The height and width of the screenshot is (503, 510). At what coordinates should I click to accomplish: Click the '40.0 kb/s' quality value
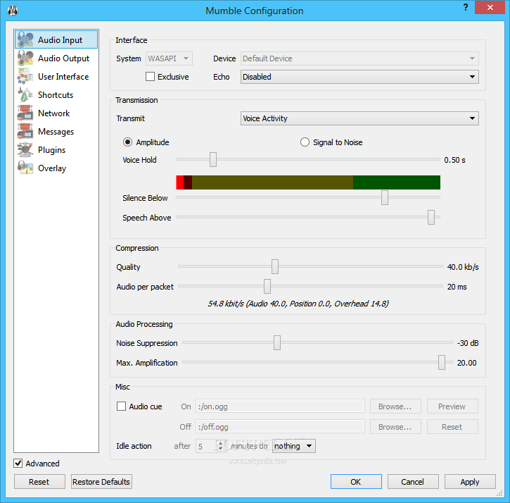(463, 267)
